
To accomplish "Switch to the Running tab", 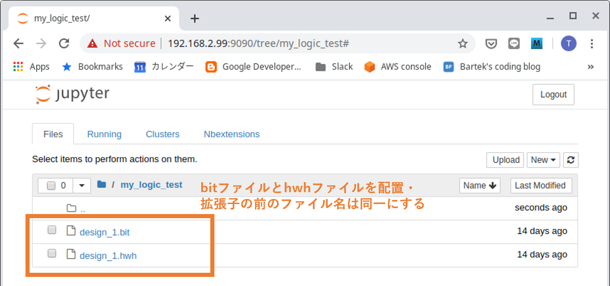I will [104, 134].
